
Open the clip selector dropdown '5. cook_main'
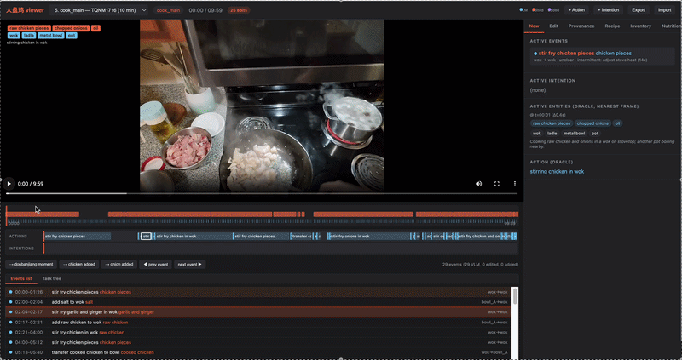coord(100,10)
